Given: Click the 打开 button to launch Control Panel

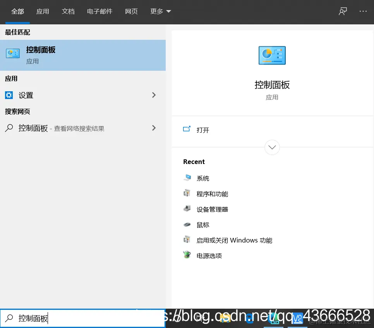Looking at the screenshot, I should 203,130.
